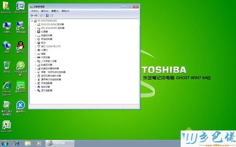The height and width of the screenshot is (147, 236).
Task: Select the 网络适配器 row text
Action: pos(47,83)
